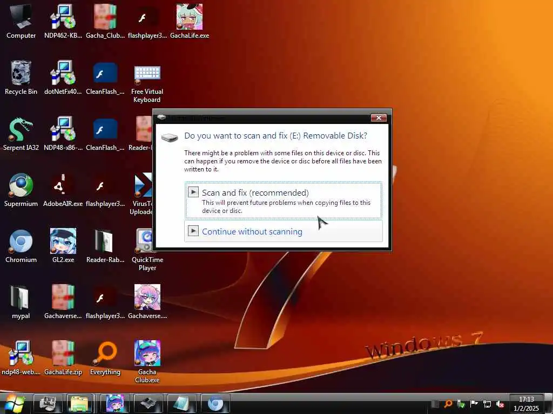Viewport: 553px width, 414px height.
Task: Click the arrow beside Scan and fix
Action: [193, 192]
